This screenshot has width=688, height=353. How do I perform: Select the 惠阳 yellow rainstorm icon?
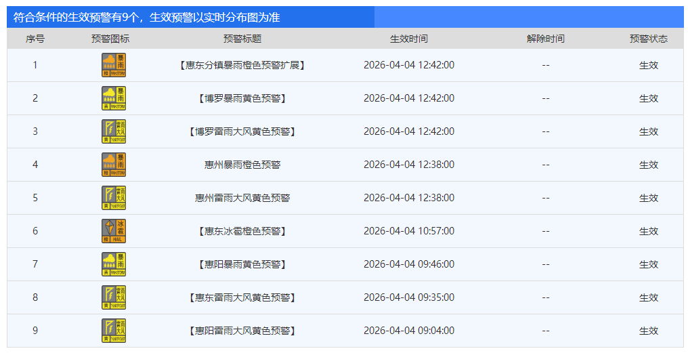pos(114,264)
